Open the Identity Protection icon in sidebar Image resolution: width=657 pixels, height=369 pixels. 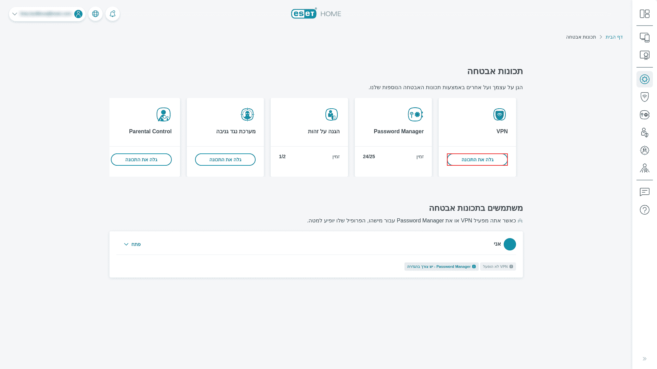645,133
